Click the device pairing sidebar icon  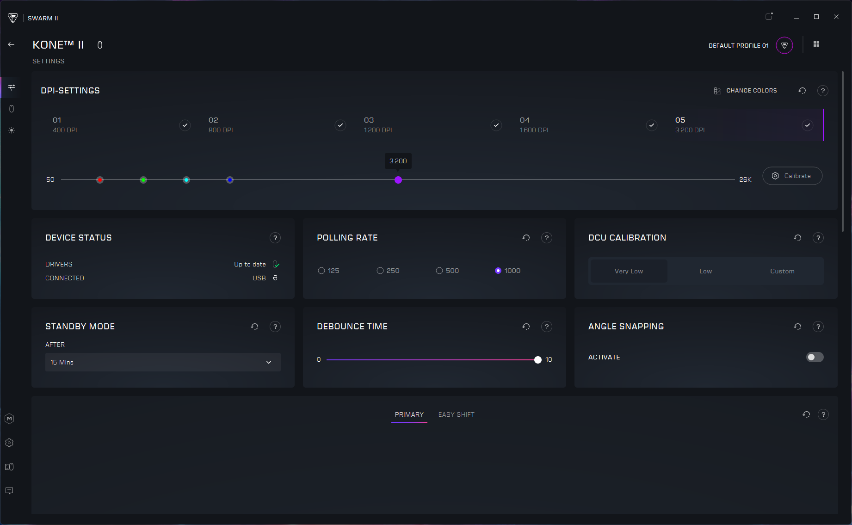[x=9, y=467]
